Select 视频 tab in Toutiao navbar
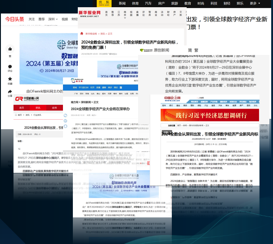Image resolution: width=273 pixels, height=244 pixels. pyautogui.click(x=65, y=19)
